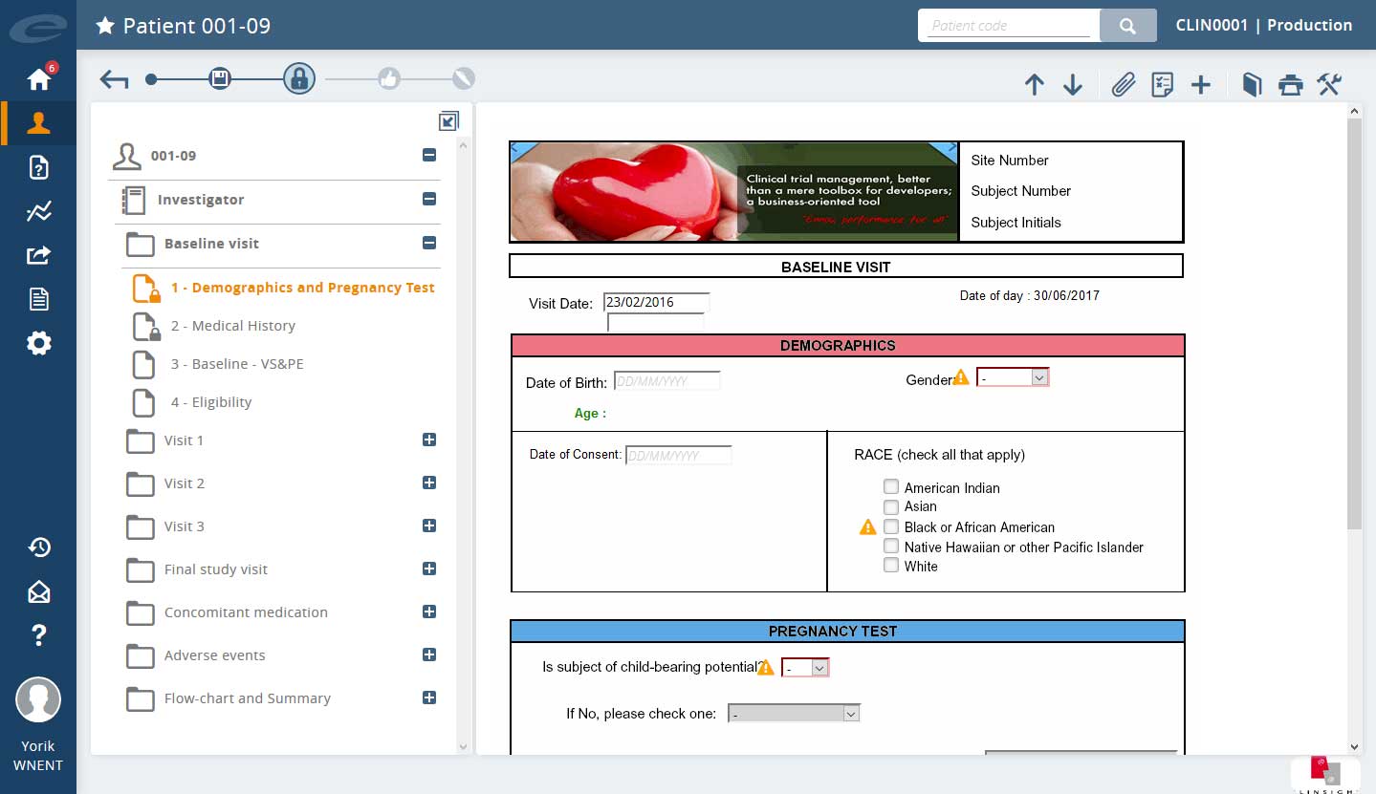Open the checklist notes icon

tap(1162, 85)
